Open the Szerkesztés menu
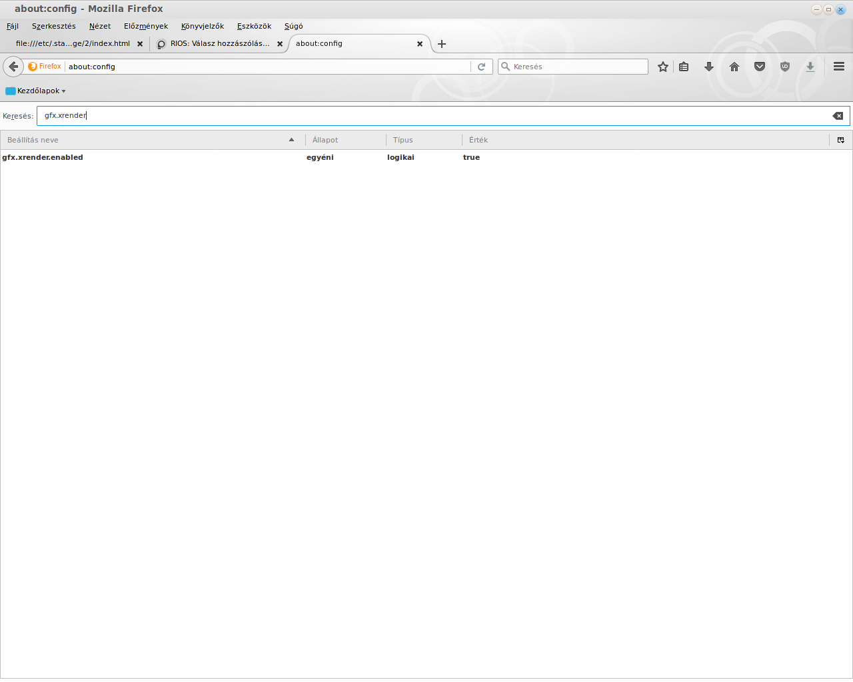853x682 pixels. tap(54, 26)
